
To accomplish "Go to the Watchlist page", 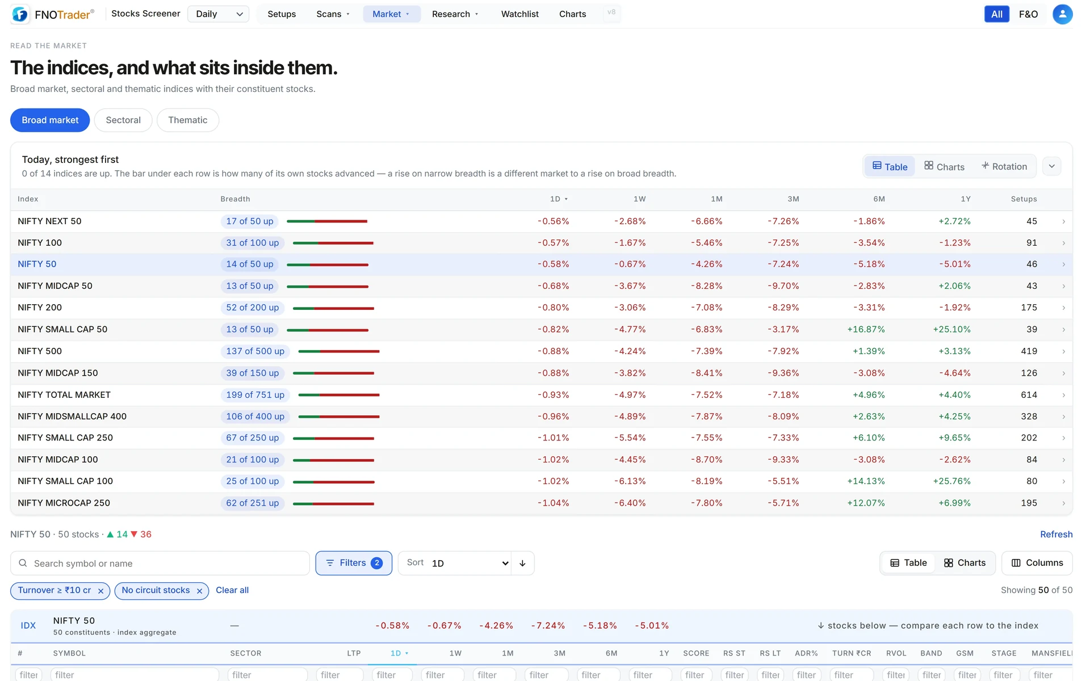I will click(x=519, y=14).
